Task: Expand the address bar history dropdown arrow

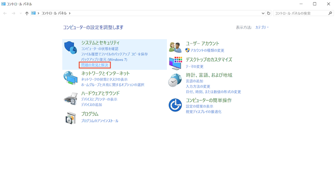Action: (263, 13)
